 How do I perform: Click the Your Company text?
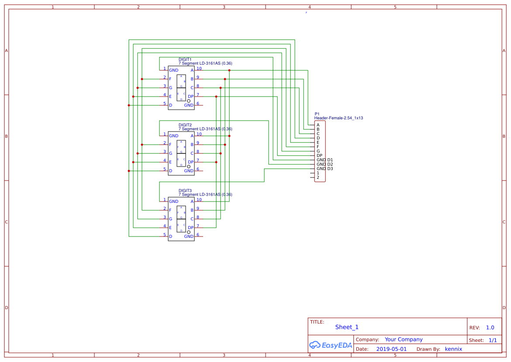click(404, 339)
